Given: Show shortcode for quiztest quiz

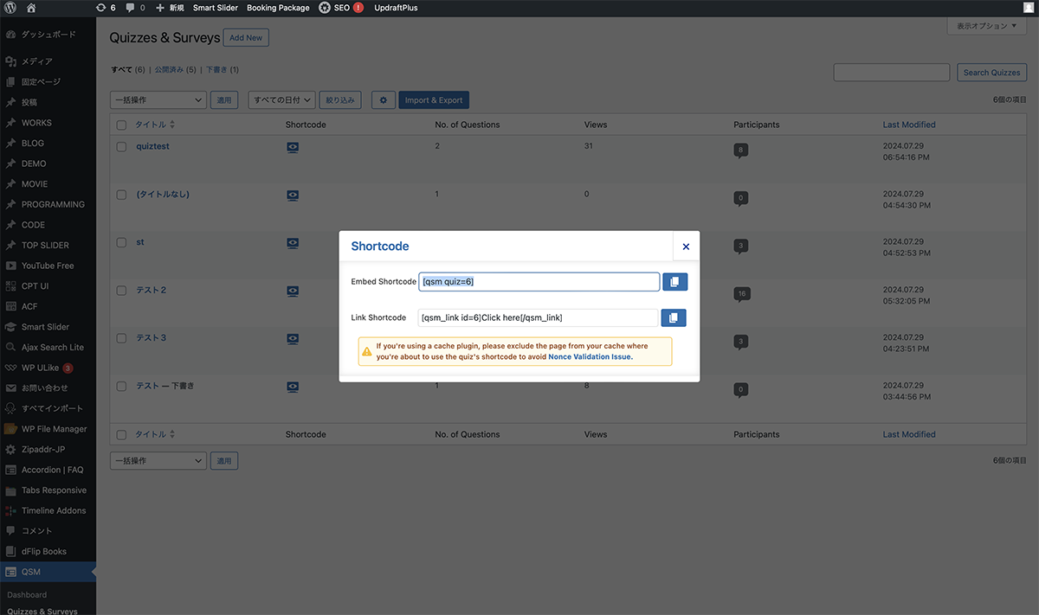Looking at the screenshot, I should tap(293, 148).
